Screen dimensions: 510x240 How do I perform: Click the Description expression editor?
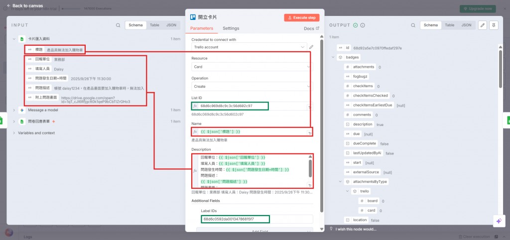coord(252,171)
